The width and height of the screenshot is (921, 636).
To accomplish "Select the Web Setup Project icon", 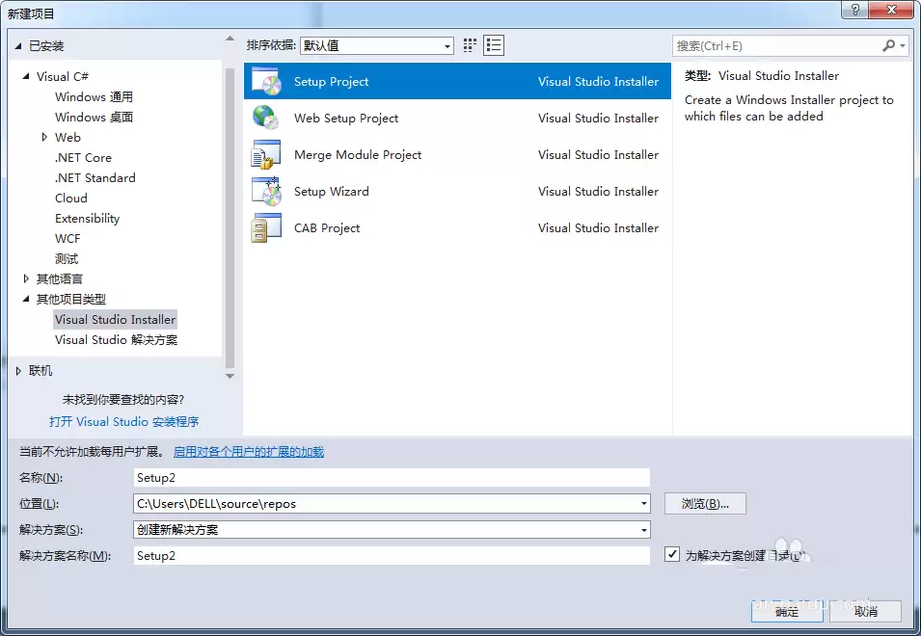I will pyautogui.click(x=266, y=118).
